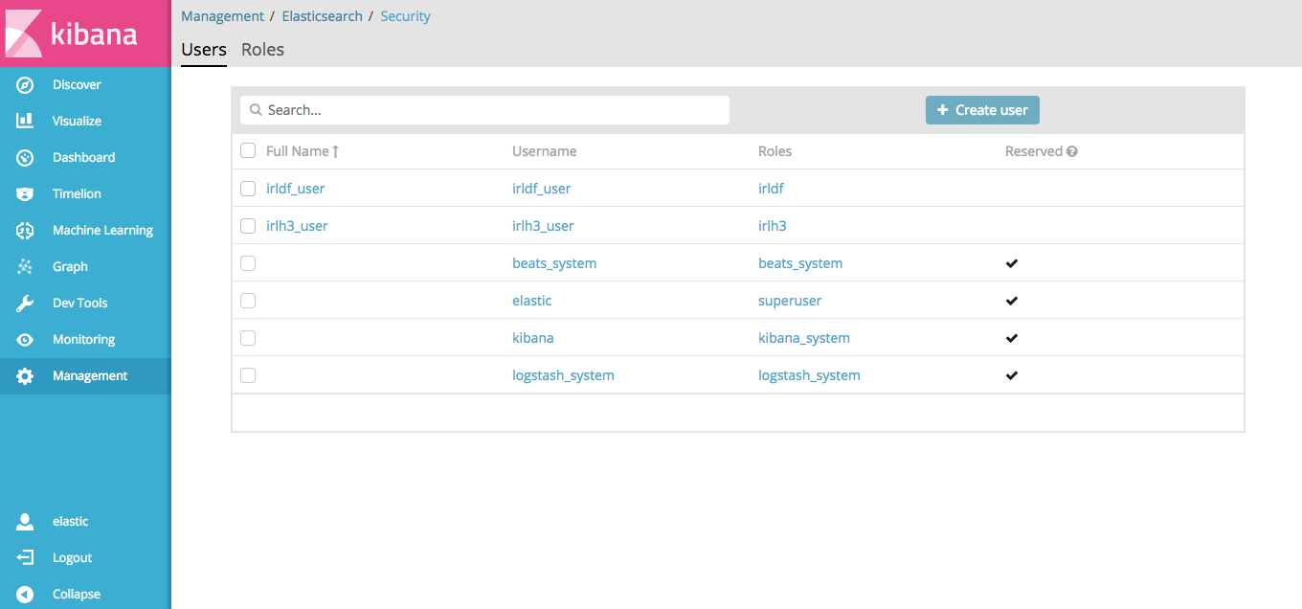Open irldf_user username link
This screenshot has width=1302, height=609.
pyautogui.click(x=542, y=189)
